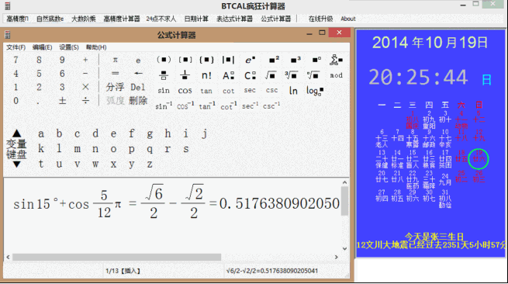Image resolution: width=508 pixels, height=284 pixels.
Task: Click the sin function button
Action: (x=164, y=91)
